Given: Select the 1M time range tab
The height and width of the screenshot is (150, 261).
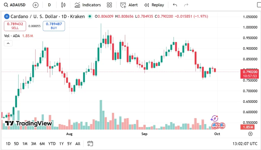Looking at the screenshot, I should [x=25, y=144].
